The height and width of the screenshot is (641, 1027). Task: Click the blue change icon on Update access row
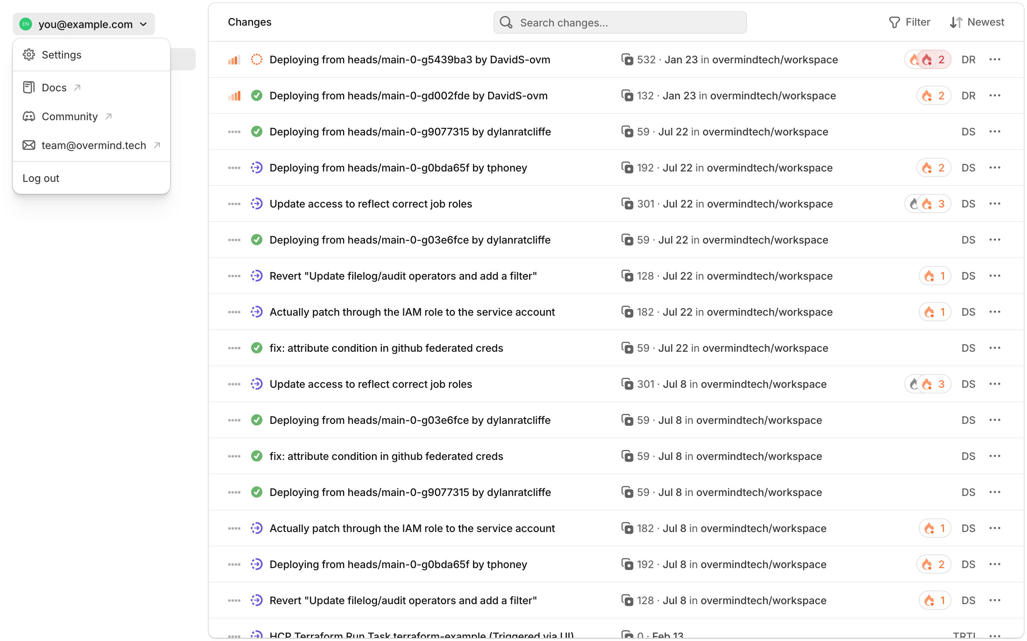[257, 204]
